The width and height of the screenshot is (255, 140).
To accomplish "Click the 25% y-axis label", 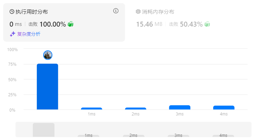I will (x=12, y=95).
